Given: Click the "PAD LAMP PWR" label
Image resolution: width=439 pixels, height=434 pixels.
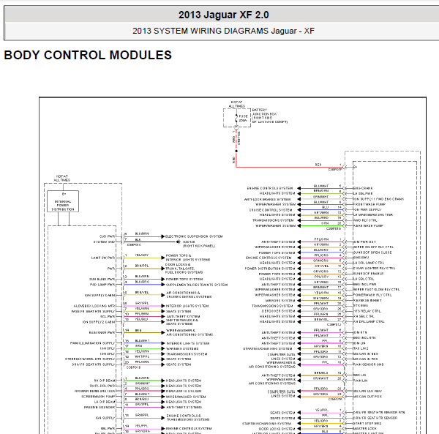Looking at the screenshot, I should pyautogui.click(x=102, y=285).
